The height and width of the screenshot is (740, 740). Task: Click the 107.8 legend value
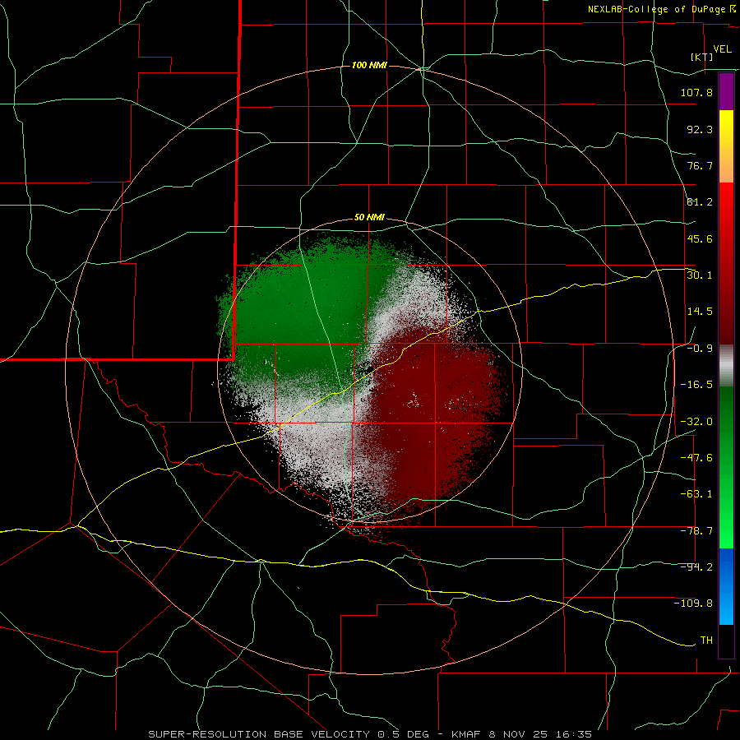pos(696,92)
